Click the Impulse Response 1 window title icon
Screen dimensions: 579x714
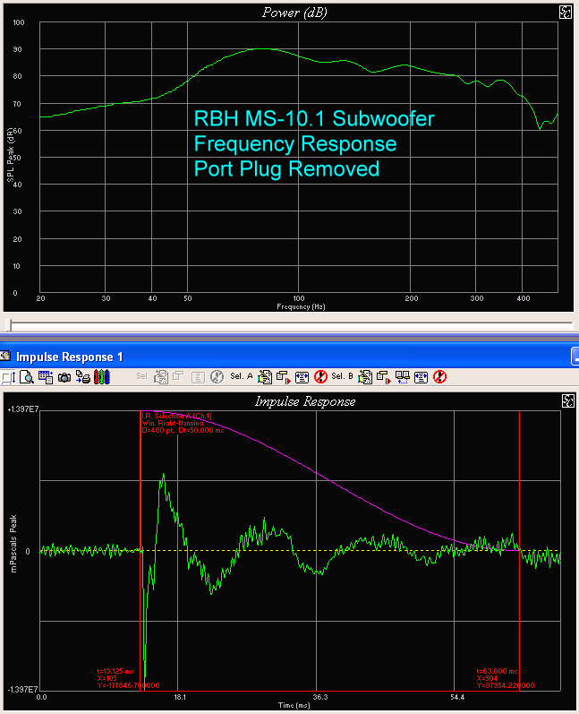pyautogui.click(x=5, y=356)
